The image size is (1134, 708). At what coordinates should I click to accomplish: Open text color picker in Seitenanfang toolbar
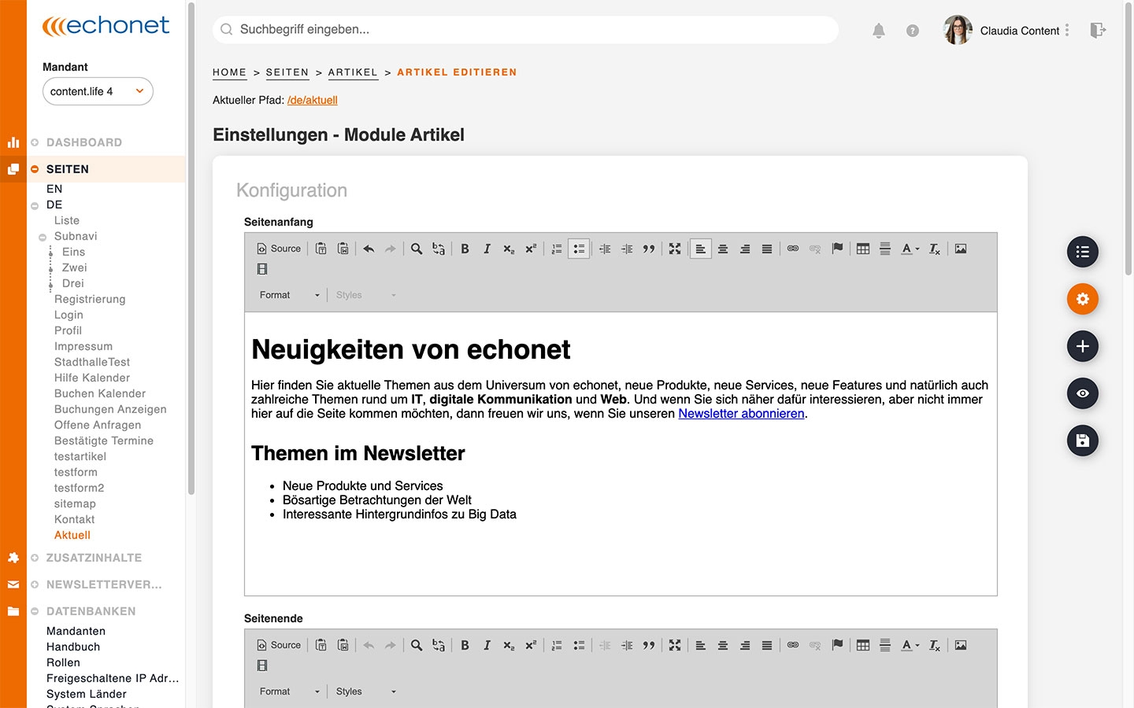tap(910, 249)
